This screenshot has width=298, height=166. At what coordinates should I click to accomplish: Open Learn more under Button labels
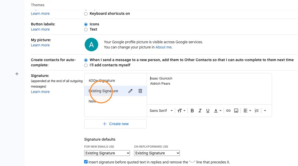coord(40,29)
